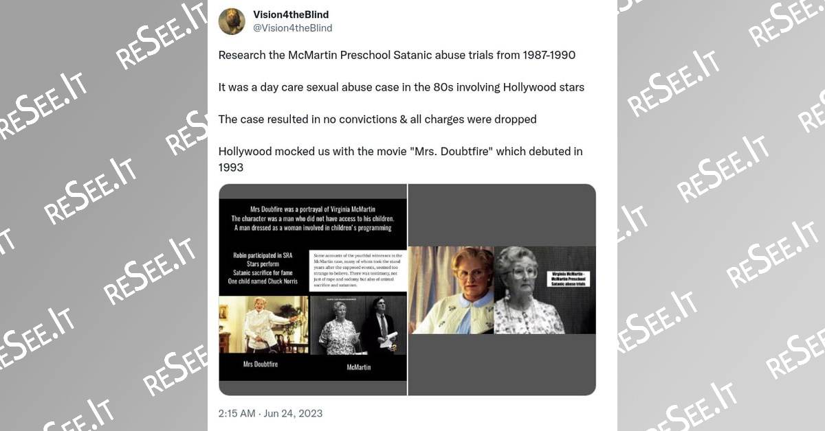Open the left attached collage image
Screen dimensions: 825x431
click(313, 290)
